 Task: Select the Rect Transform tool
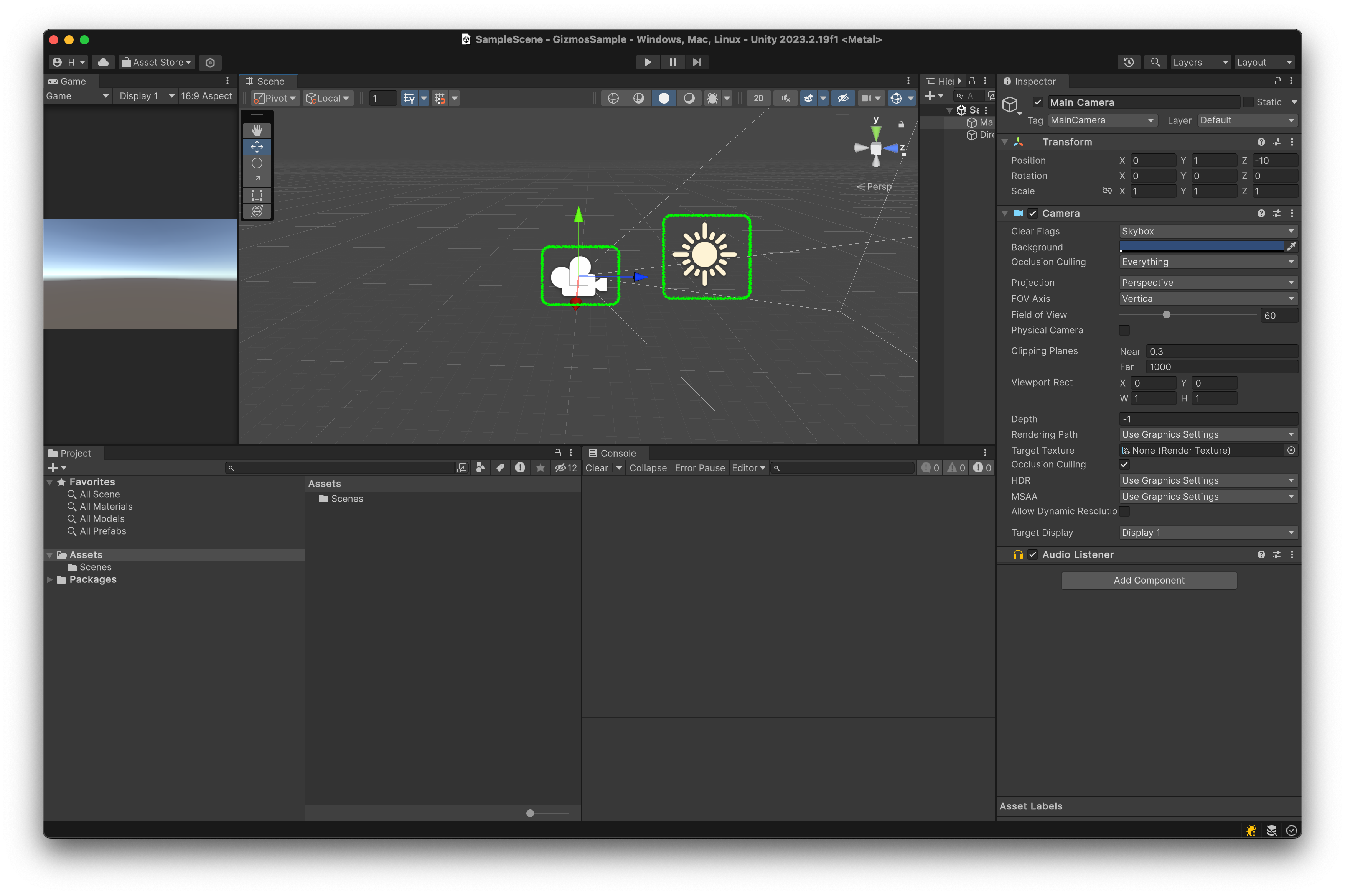tap(257, 195)
